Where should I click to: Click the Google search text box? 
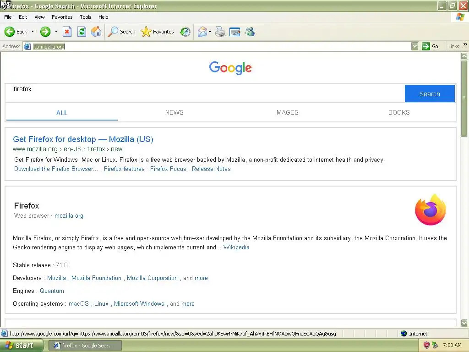pyautogui.click(x=205, y=93)
